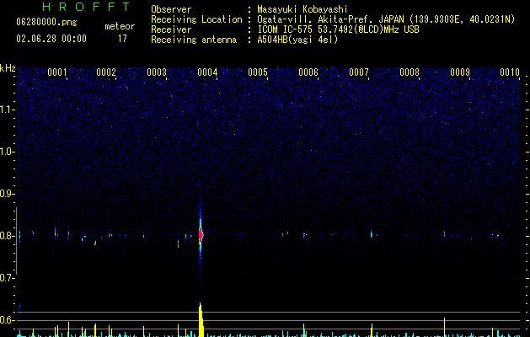The image size is (530, 337).
Task: Click the 06280000.png filename label
Action: tap(46, 23)
